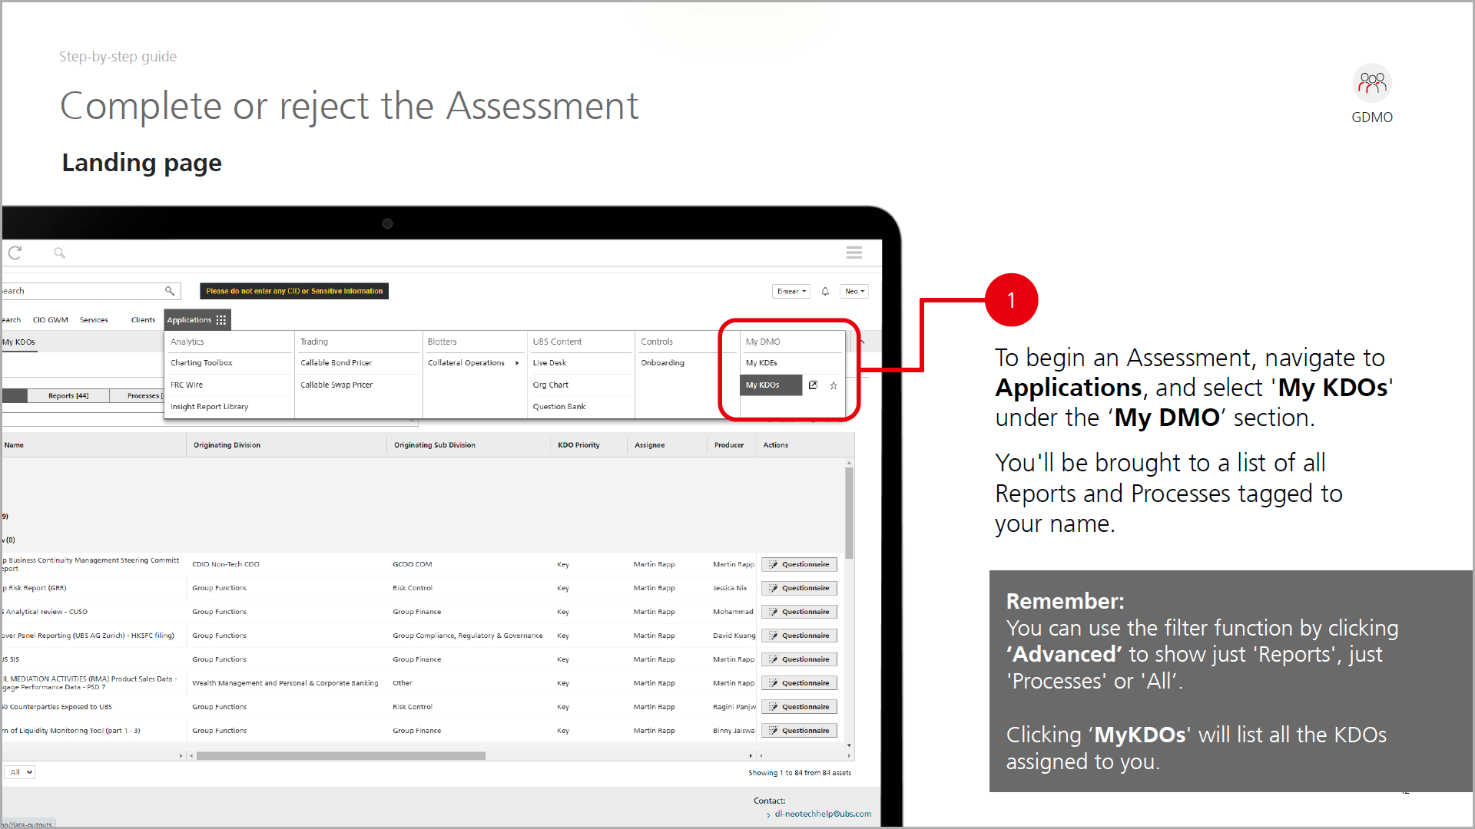Open the Neo dropdown

pos(854,292)
